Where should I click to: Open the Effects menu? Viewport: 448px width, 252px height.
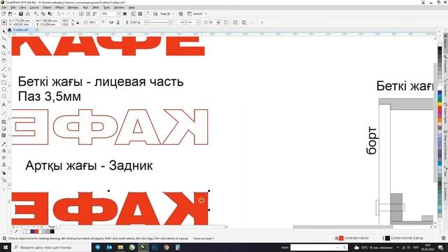[59, 8]
